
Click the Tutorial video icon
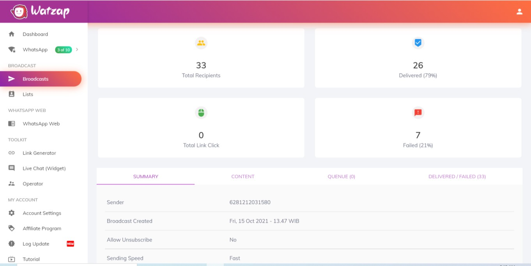(x=12, y=259)
